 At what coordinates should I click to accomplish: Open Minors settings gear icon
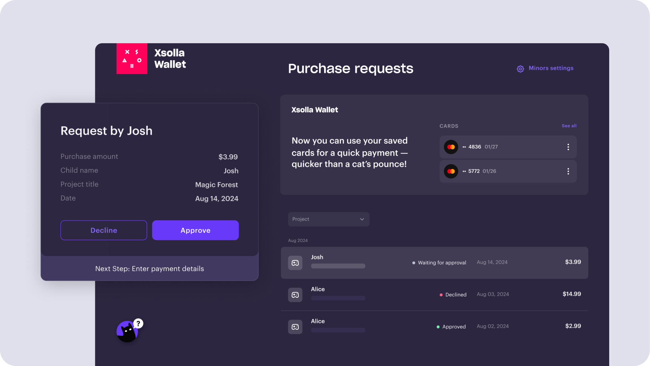(520, 69)
